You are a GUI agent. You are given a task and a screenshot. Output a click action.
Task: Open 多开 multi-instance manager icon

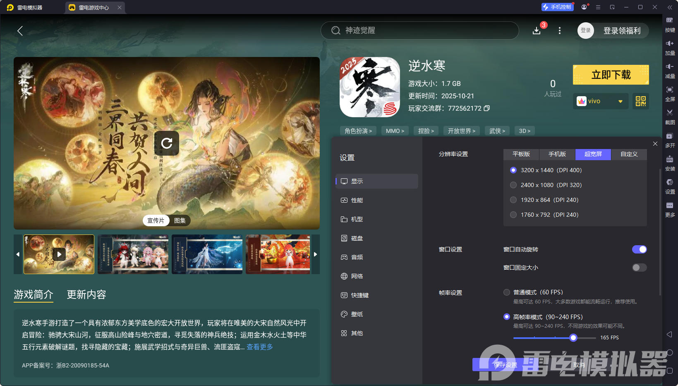[x=670, y=140]
